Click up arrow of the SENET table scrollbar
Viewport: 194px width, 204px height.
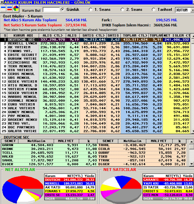(191, 141)
